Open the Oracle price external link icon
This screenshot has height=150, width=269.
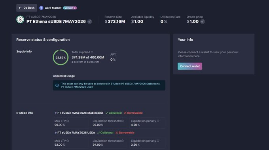(x=203, y=22)
